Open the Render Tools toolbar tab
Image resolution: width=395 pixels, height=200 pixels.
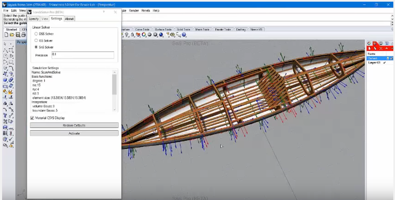point(222,30)
